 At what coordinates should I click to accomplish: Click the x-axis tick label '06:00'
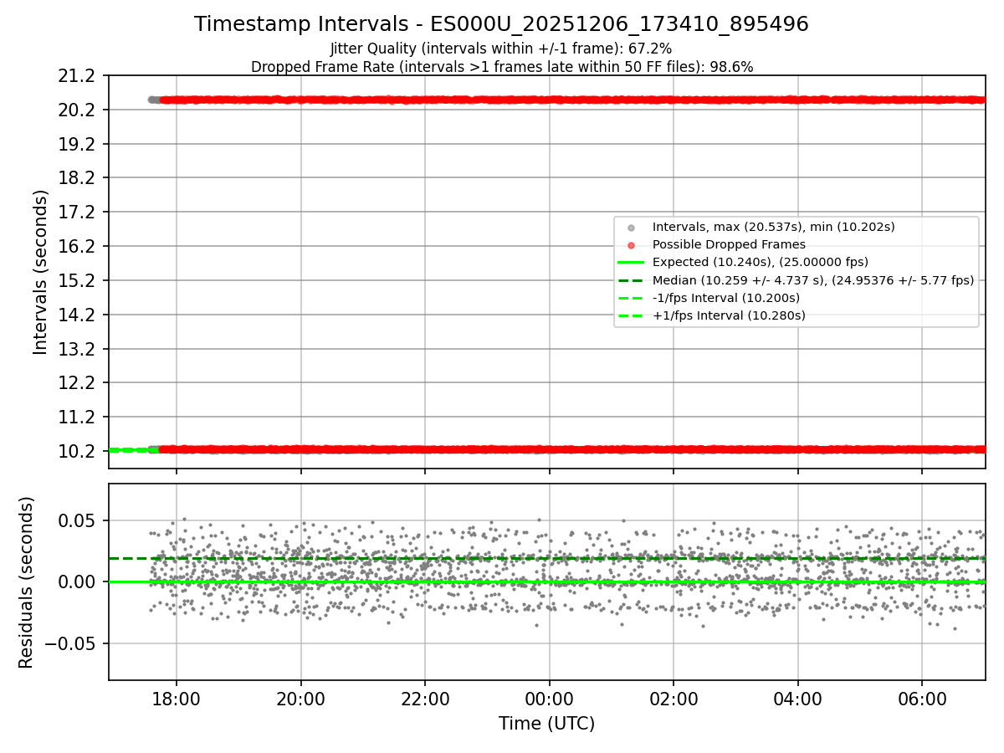pos(921,699)
